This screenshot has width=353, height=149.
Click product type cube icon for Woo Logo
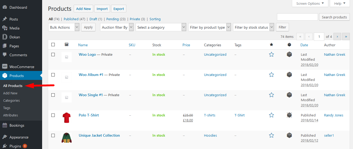tap(289, 54)
